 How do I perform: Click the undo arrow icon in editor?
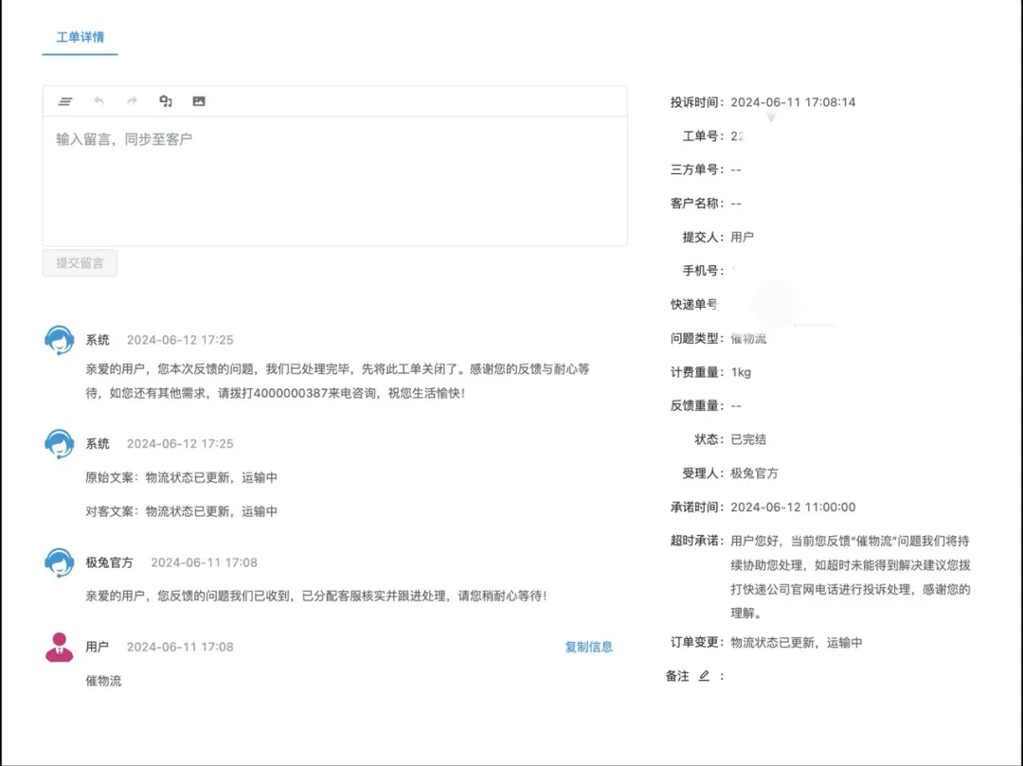tap(99, 100)
